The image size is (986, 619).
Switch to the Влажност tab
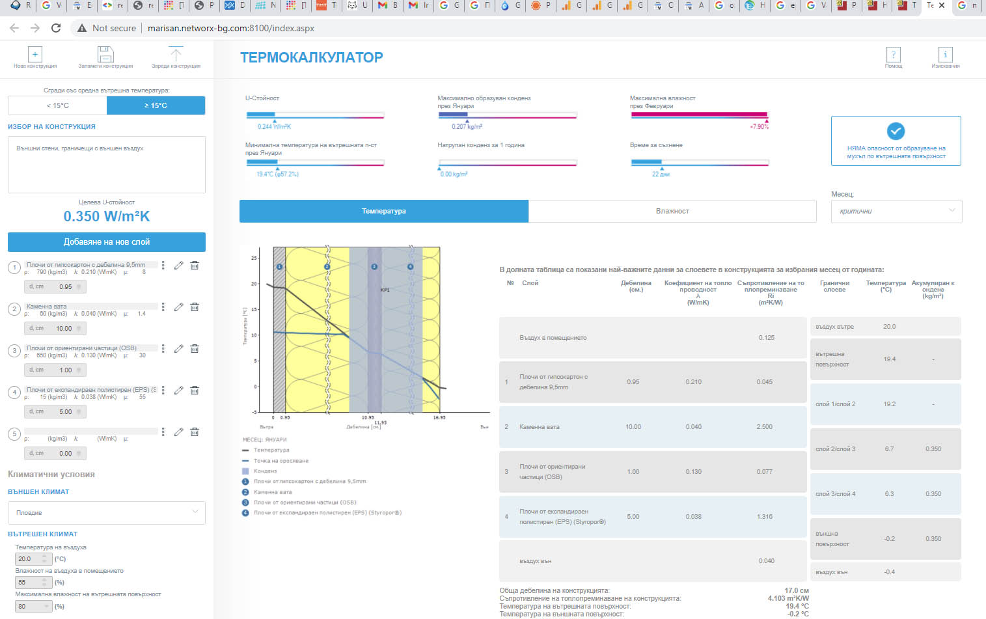[x=672, y=211]
